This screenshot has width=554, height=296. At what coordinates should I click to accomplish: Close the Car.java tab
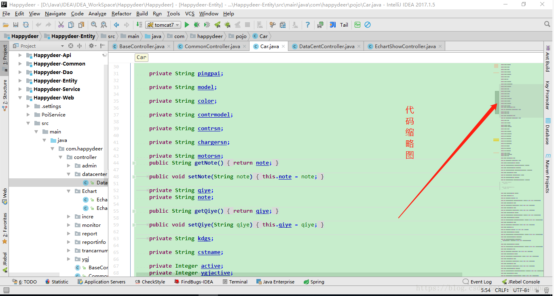coord(283,47)
